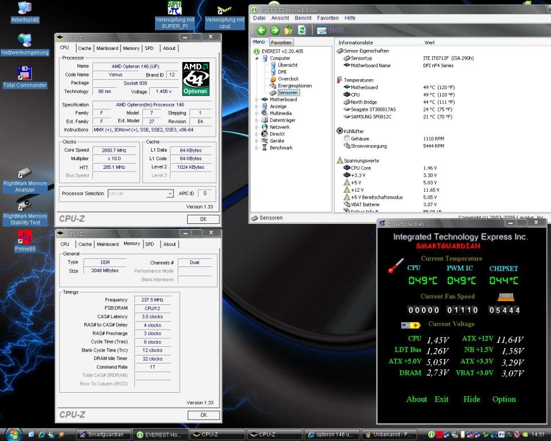Open Prime95 desktop icon
This screenshot has width=551, height=441.
(x=25, y=241)
